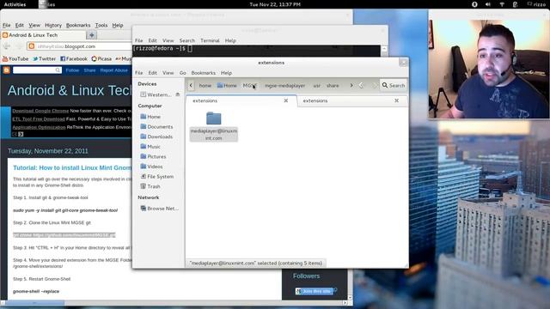
Task: Open Firefox Bookmarks menu
Action: tap(78, 25)
